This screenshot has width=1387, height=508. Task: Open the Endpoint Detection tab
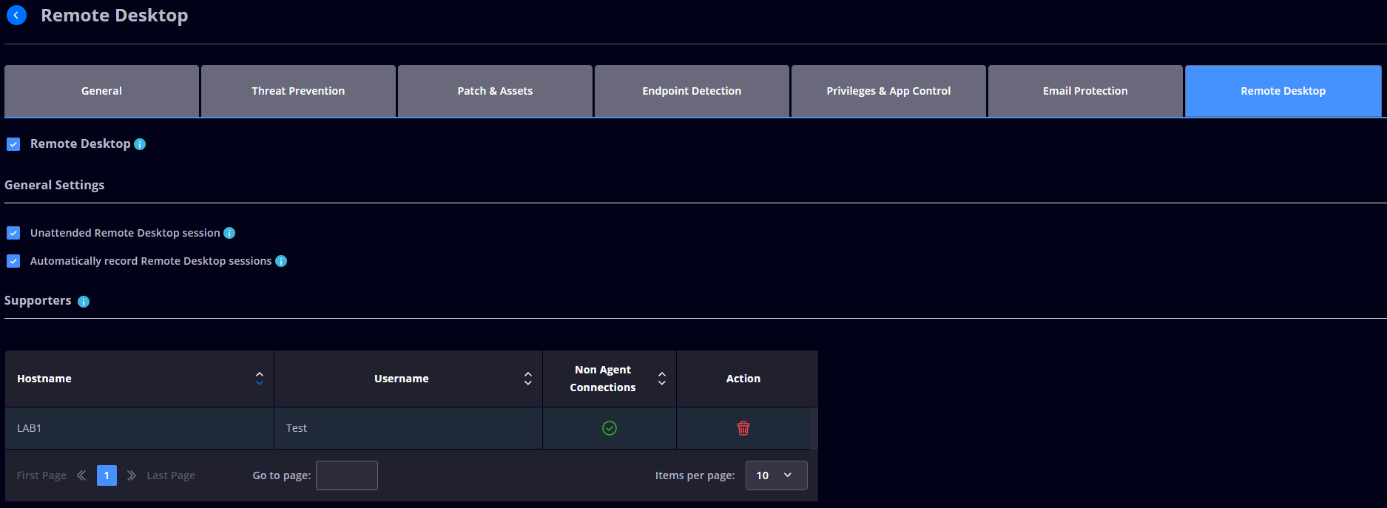coord(692,91)
